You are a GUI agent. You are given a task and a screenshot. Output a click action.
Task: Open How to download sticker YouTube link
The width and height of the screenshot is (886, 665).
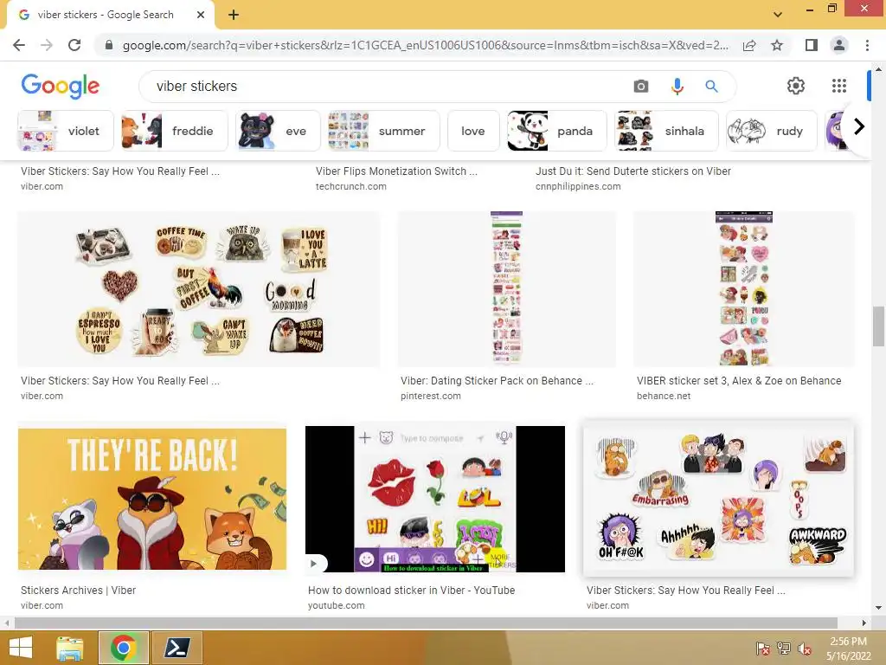click(x=411, y=590)
